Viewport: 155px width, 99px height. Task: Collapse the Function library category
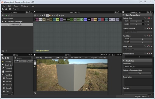pyautogui.click(x=3, y=75)
